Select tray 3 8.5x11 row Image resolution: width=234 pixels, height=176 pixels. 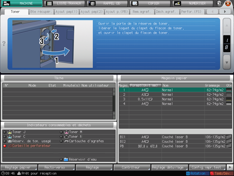click(175, 99)
